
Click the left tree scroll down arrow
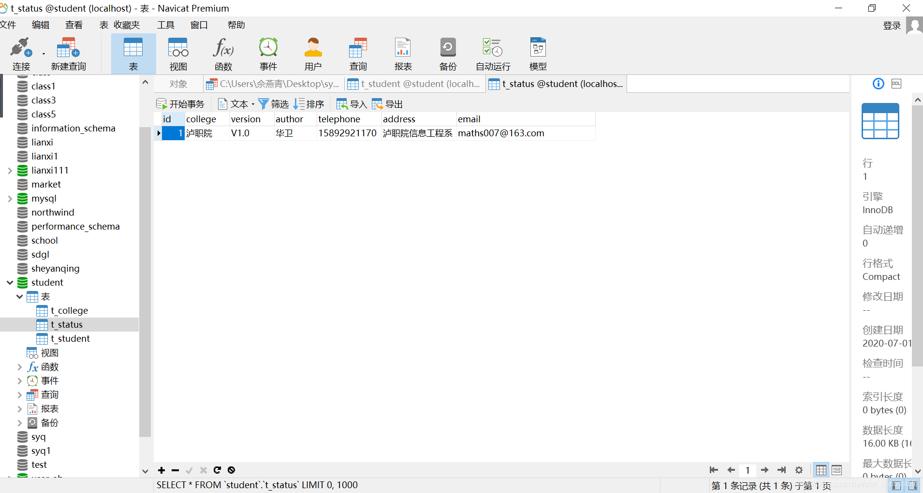[x=145, y=471]
